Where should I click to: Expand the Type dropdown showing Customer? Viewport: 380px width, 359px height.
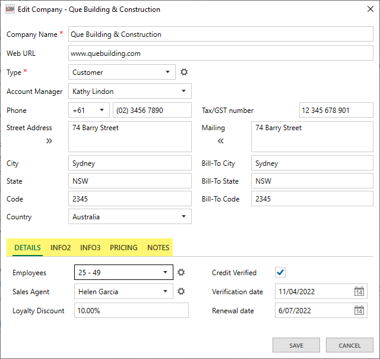[122, 73]
